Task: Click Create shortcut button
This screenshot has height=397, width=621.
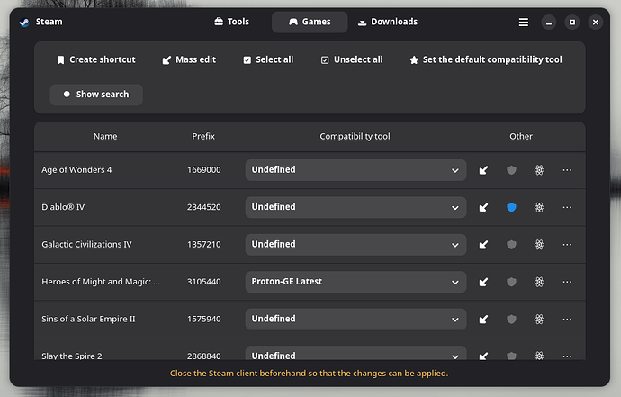Action: pyautogui.click(x=96, y=59)
